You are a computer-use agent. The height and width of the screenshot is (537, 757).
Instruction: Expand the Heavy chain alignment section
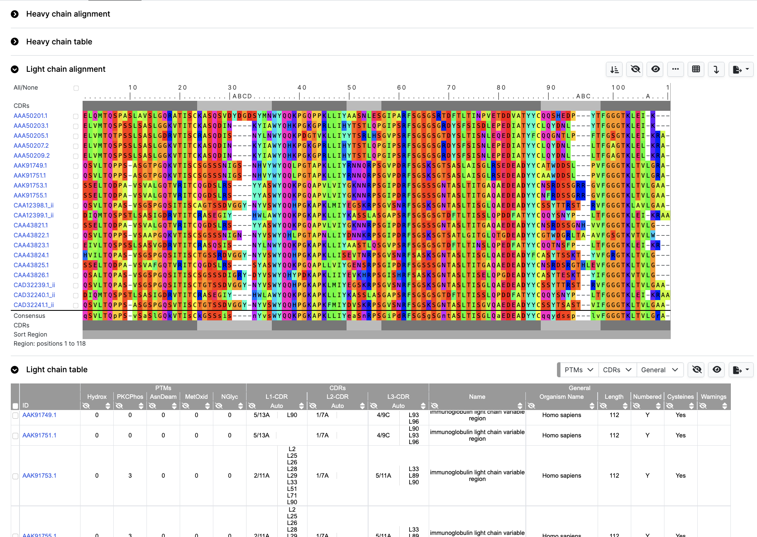pos(15,14)
